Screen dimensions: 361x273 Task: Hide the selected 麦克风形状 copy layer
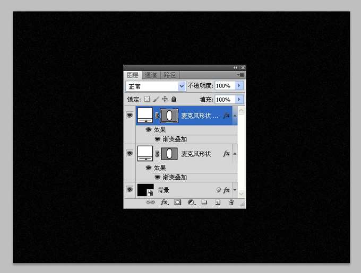tap(130, 115)
